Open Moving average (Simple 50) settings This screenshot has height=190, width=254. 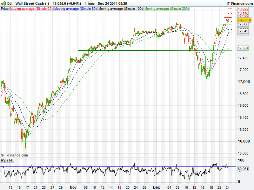[x=75, y=9]
